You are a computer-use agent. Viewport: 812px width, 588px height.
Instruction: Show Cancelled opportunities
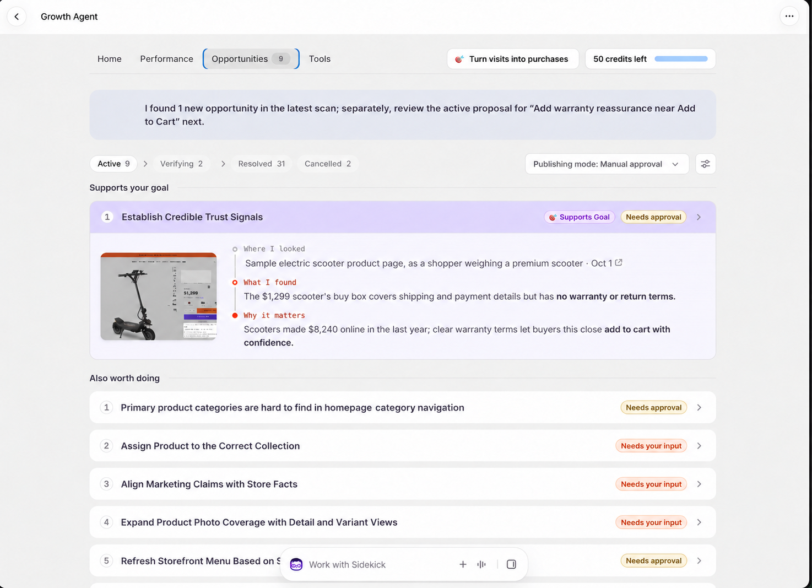[x=328, y=164]
